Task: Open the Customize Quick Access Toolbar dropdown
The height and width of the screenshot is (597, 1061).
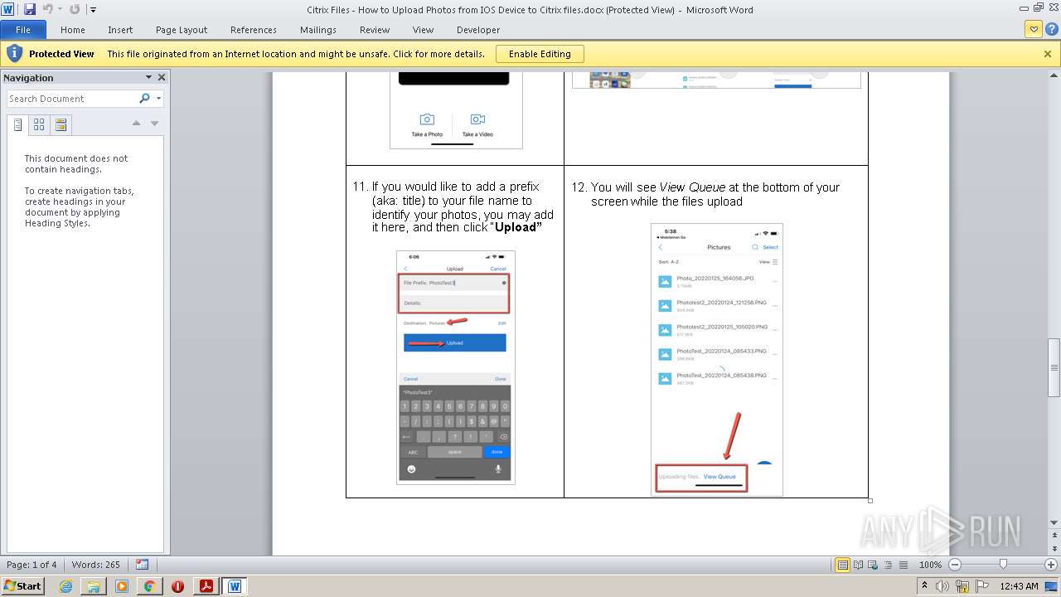Action: (x=93, y=10)
